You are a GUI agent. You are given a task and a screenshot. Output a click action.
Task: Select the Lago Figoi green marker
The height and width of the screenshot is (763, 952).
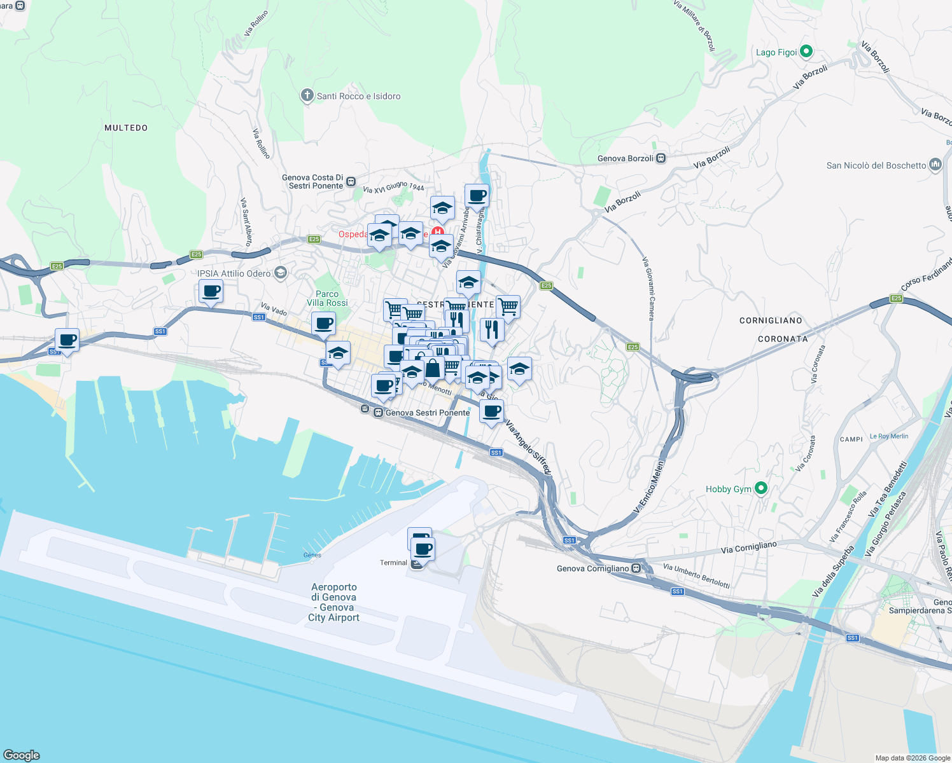pos(807,51)
